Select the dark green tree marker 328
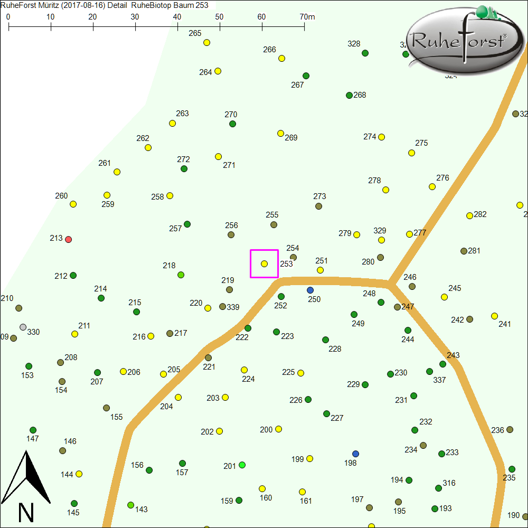Image resolution: width=528 pixels, height=528 pixels. (x=365, y=53)
